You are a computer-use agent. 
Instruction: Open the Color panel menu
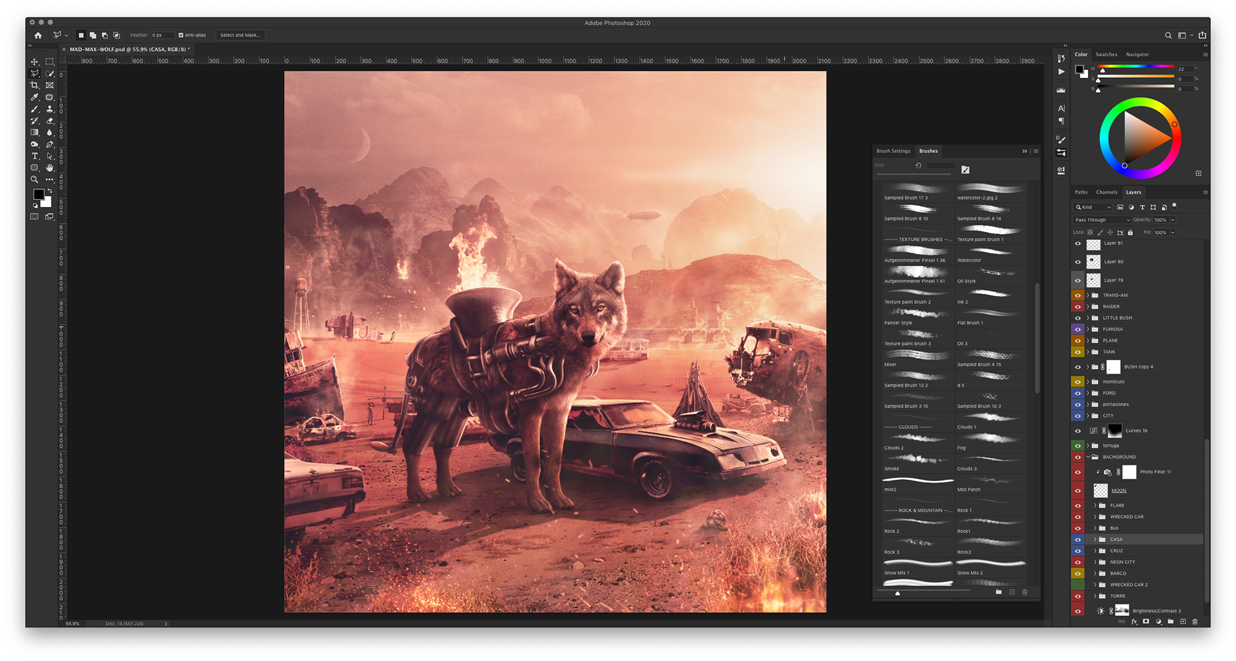pos(1205,55)
